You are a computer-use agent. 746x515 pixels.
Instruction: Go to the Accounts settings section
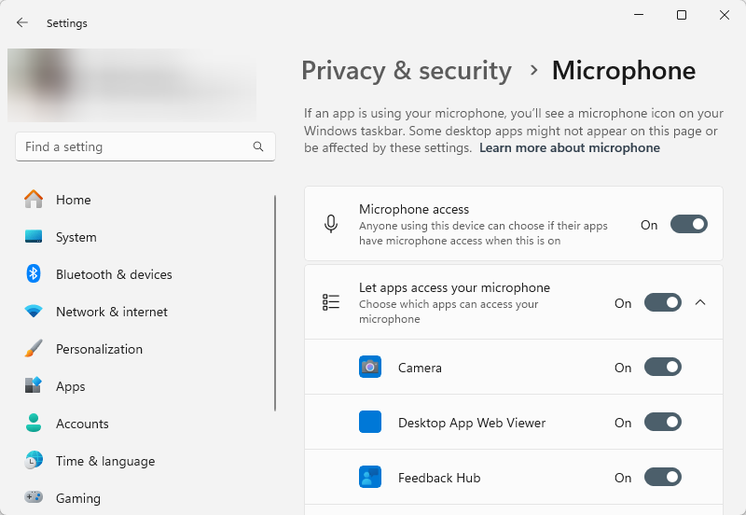point(82,424)
